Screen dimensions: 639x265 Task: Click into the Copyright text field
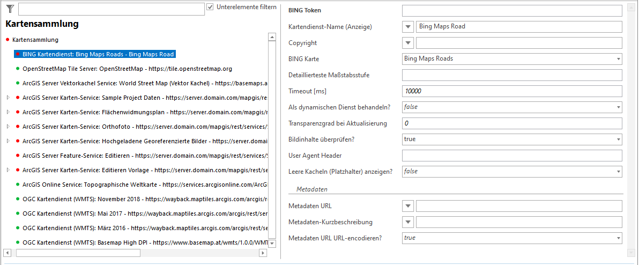[x=519, y=43]
